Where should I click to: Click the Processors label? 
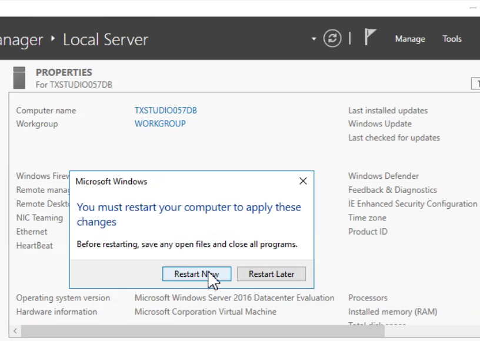point(368,298)
